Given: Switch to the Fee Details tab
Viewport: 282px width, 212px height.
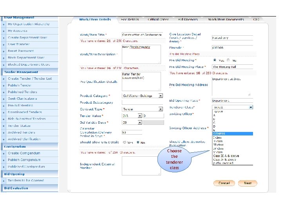Looking at the screenshot, I should (x=130, y=20).
